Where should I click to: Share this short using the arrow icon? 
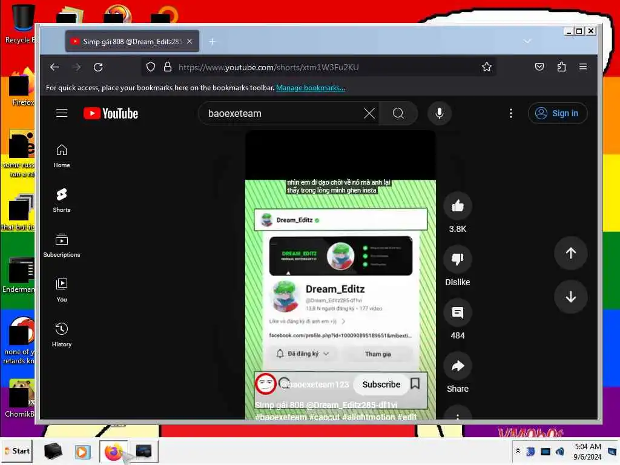point(458,366)
